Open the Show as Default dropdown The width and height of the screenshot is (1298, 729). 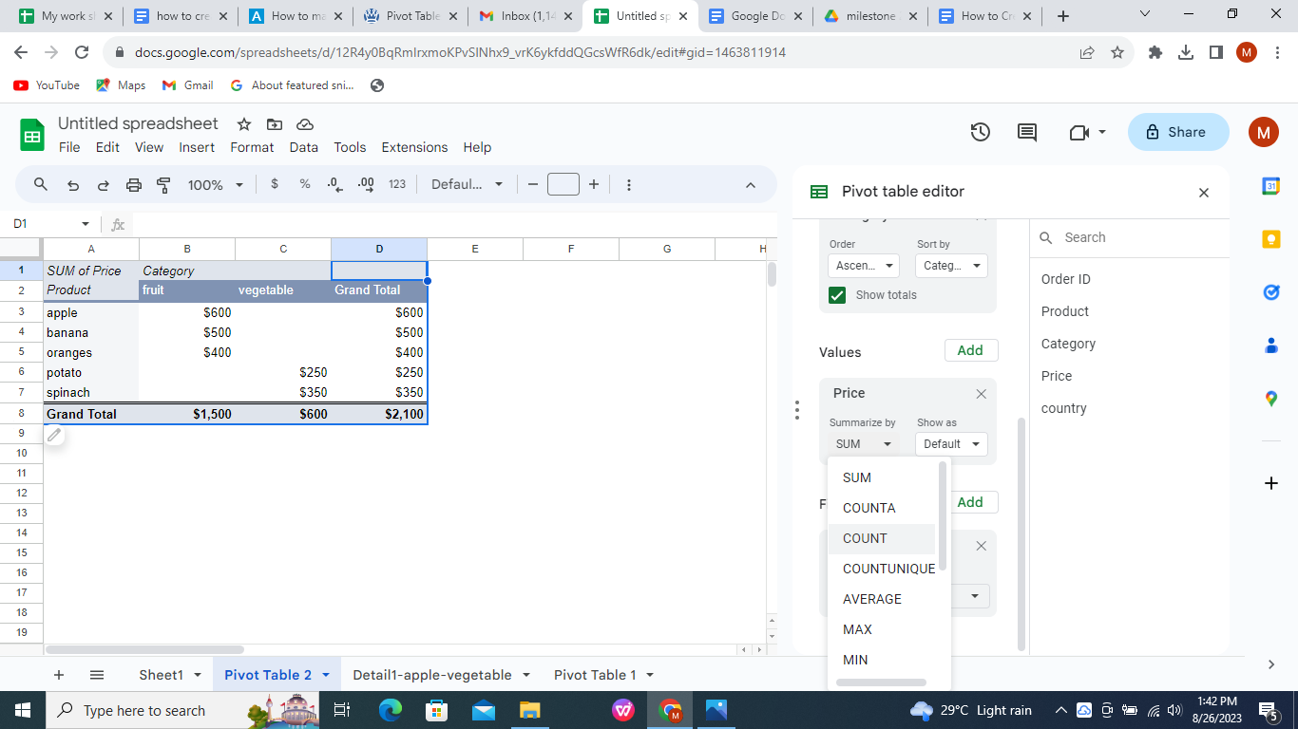950,443
